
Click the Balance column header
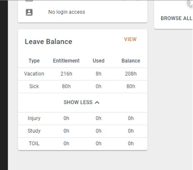point(131,61)
